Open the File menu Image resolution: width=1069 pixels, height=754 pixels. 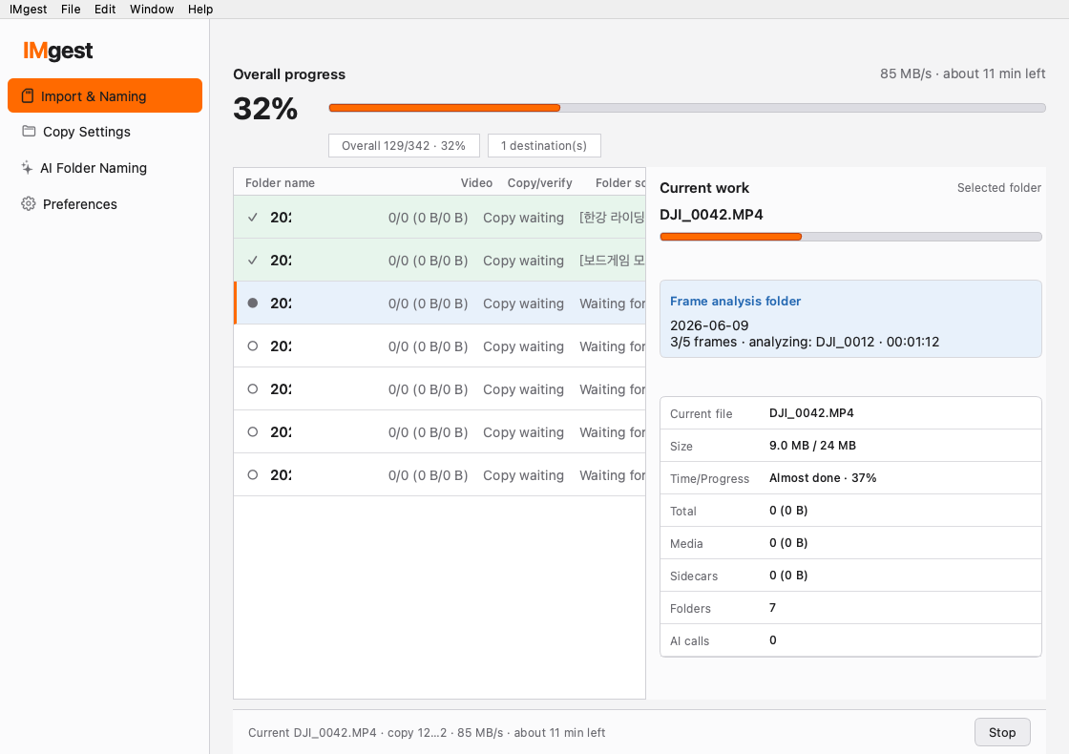[x=71, y=9]
